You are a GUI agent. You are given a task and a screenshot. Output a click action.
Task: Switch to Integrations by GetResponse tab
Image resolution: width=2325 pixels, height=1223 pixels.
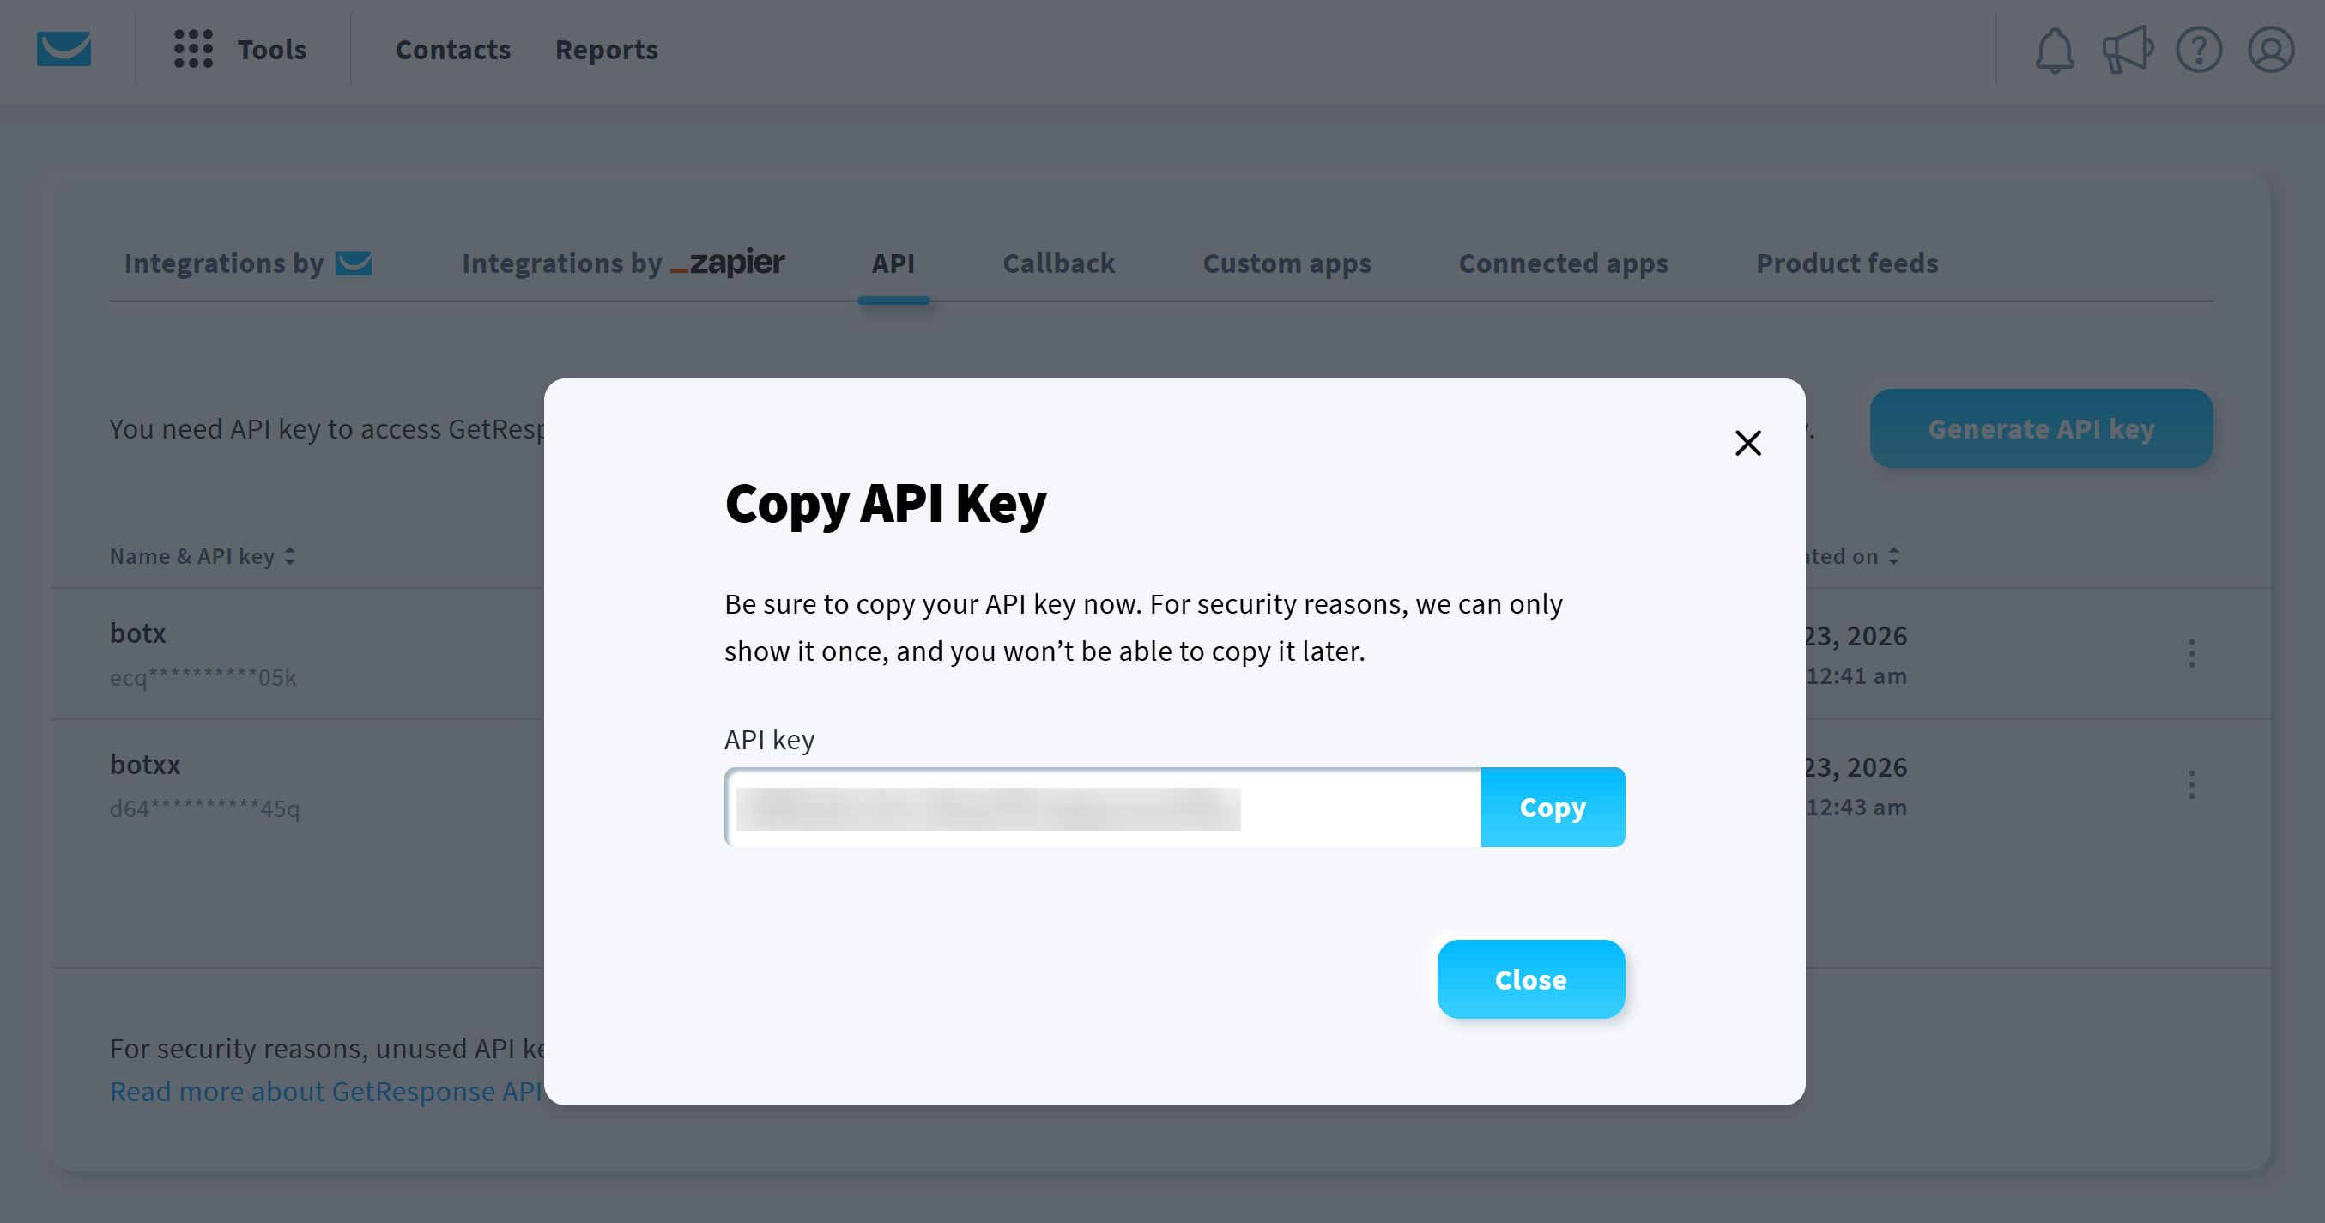point(248,263)
